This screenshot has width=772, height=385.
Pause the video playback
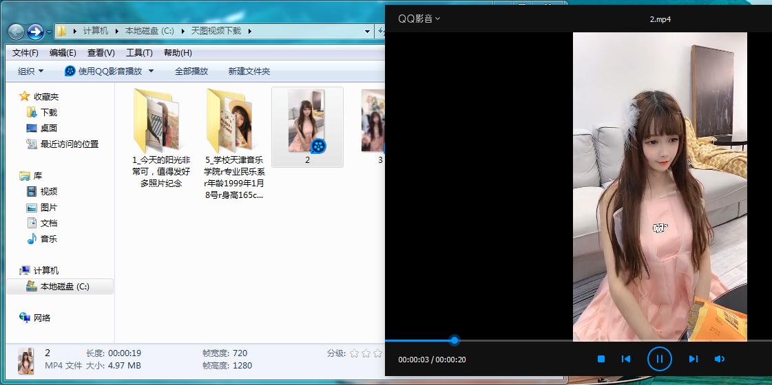tap(659, 359)
